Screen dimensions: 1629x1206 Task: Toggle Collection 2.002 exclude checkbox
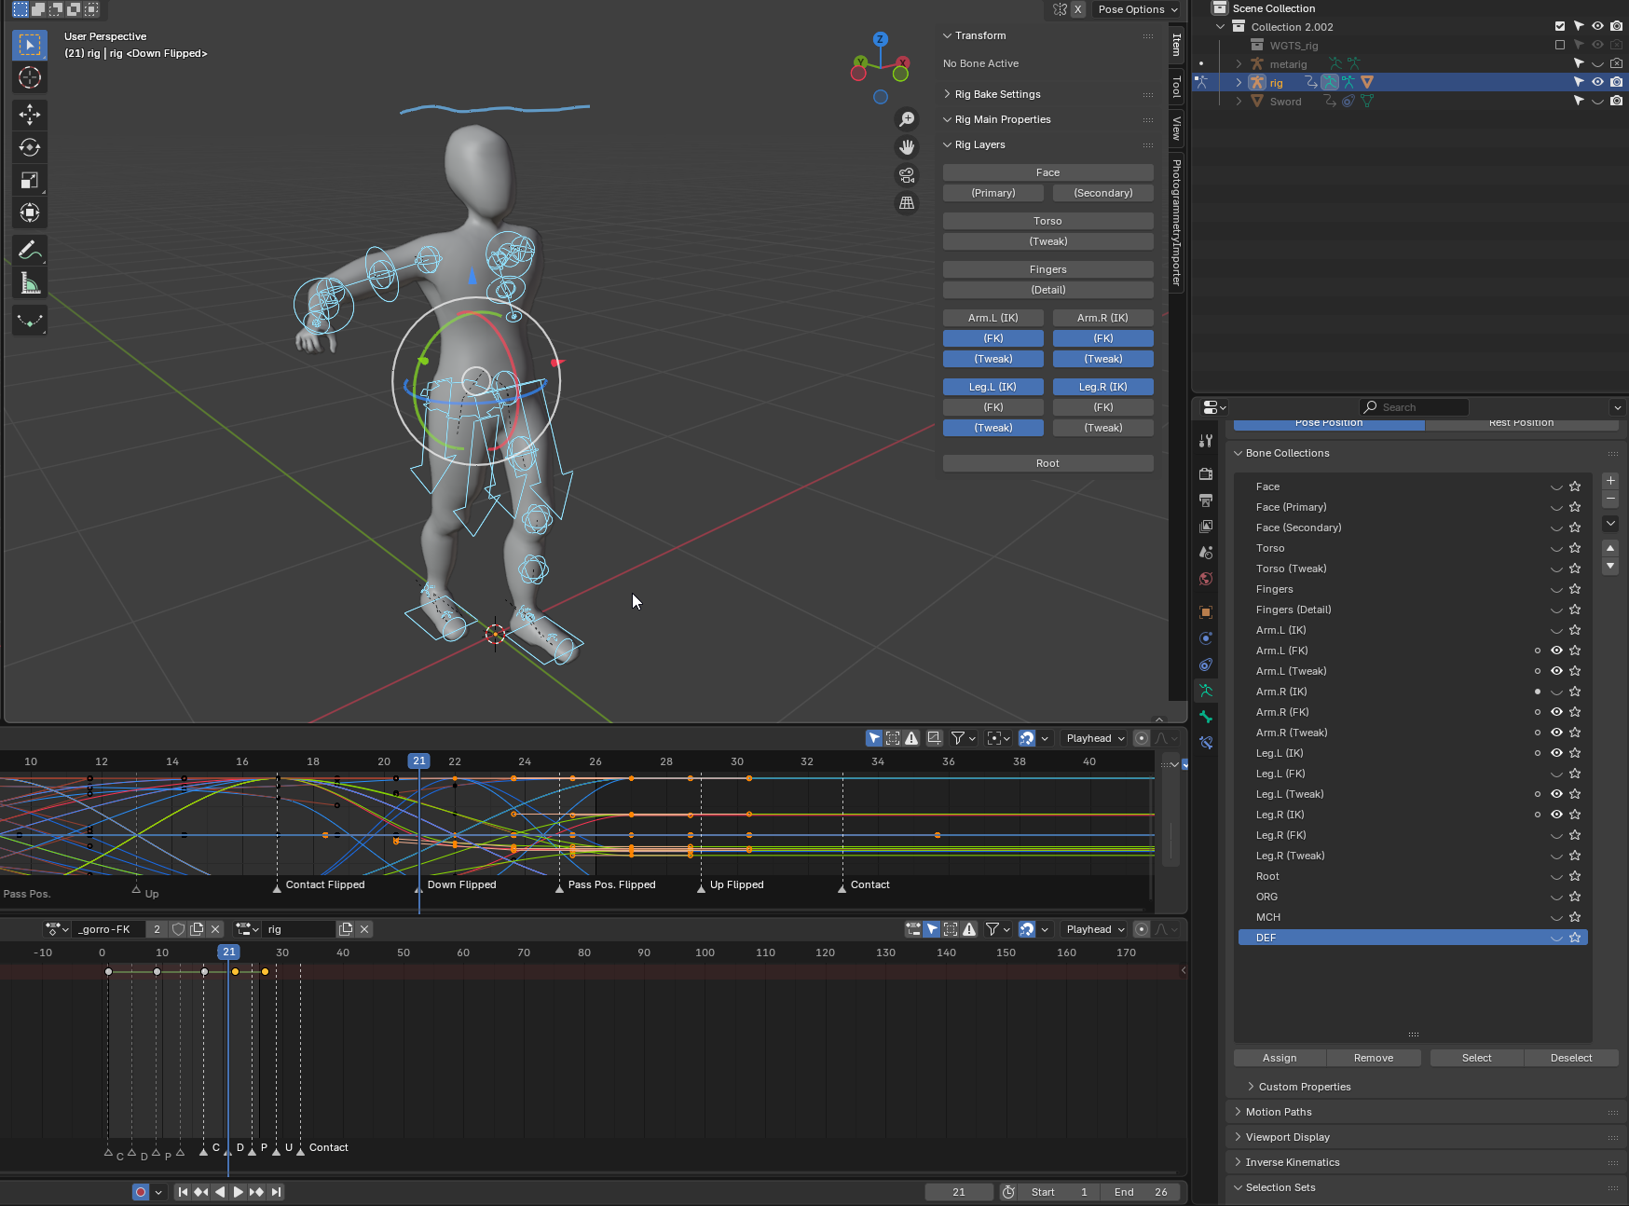1560,26
